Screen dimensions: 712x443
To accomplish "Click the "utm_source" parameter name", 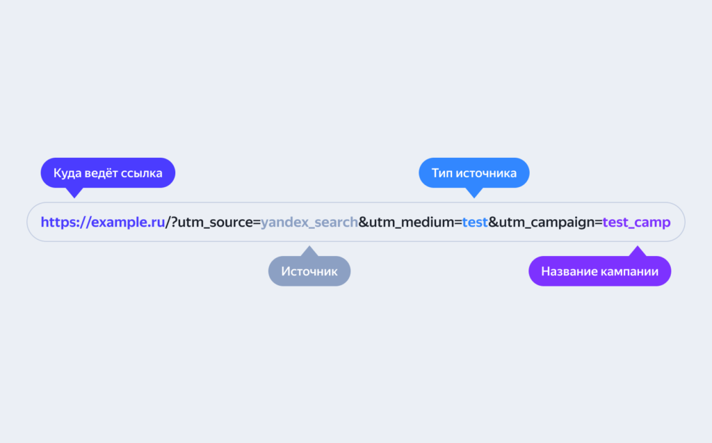I will [x=215, y=223].
